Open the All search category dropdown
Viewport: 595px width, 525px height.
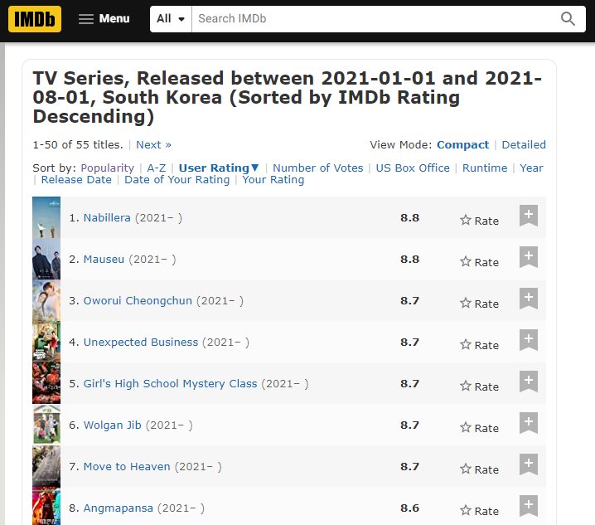click(x=171, y=18)
